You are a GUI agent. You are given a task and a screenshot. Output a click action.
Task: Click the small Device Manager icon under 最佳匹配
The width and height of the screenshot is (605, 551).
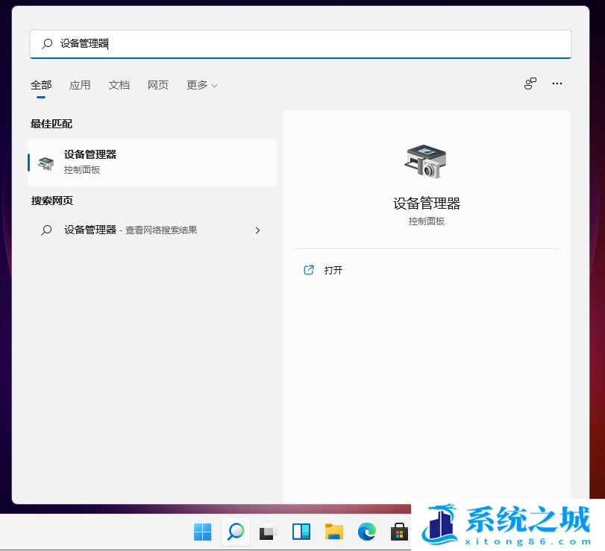coord(45,162)
